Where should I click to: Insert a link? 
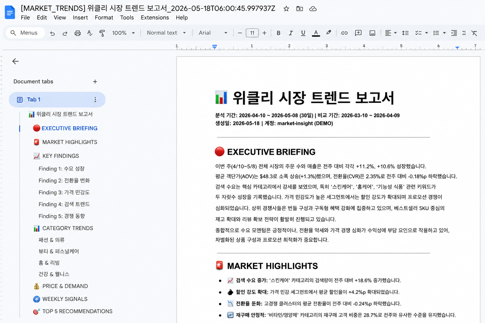(344, 33)
